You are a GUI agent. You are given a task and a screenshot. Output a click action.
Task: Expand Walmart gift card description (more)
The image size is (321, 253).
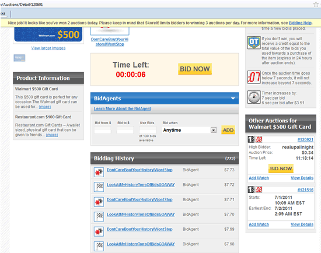pos(45,107)
